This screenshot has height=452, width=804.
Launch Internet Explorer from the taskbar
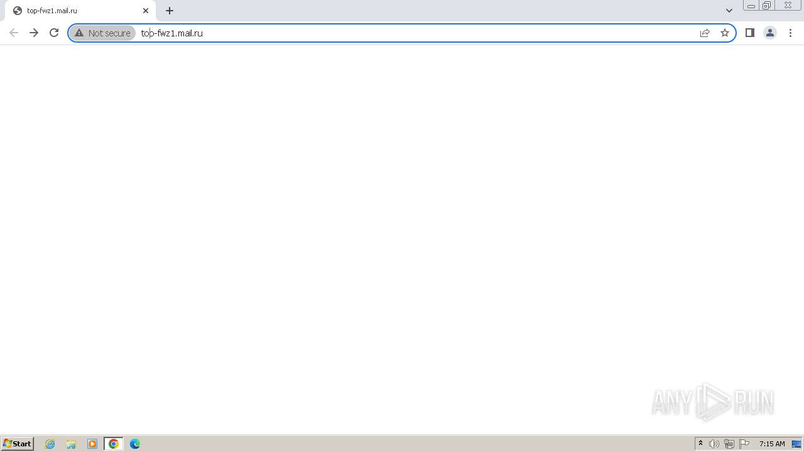pos(50,444)
